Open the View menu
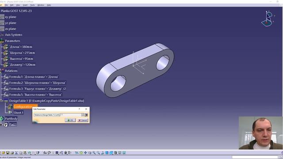Viewport: 283px width, 159px height. (18, 5)
